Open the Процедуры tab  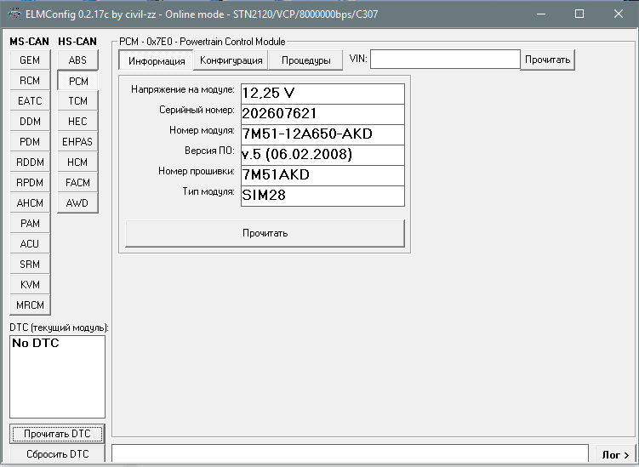[305, 60]
